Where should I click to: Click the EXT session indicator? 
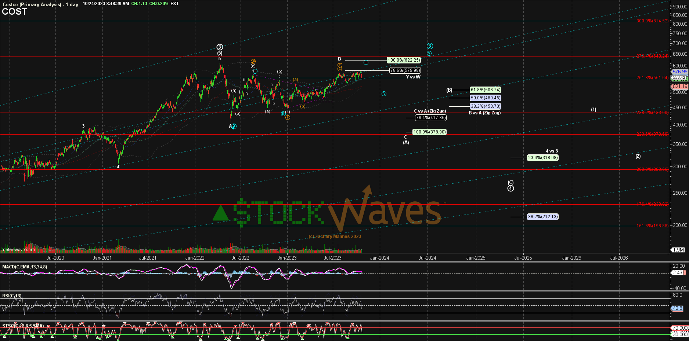point(174,4)
